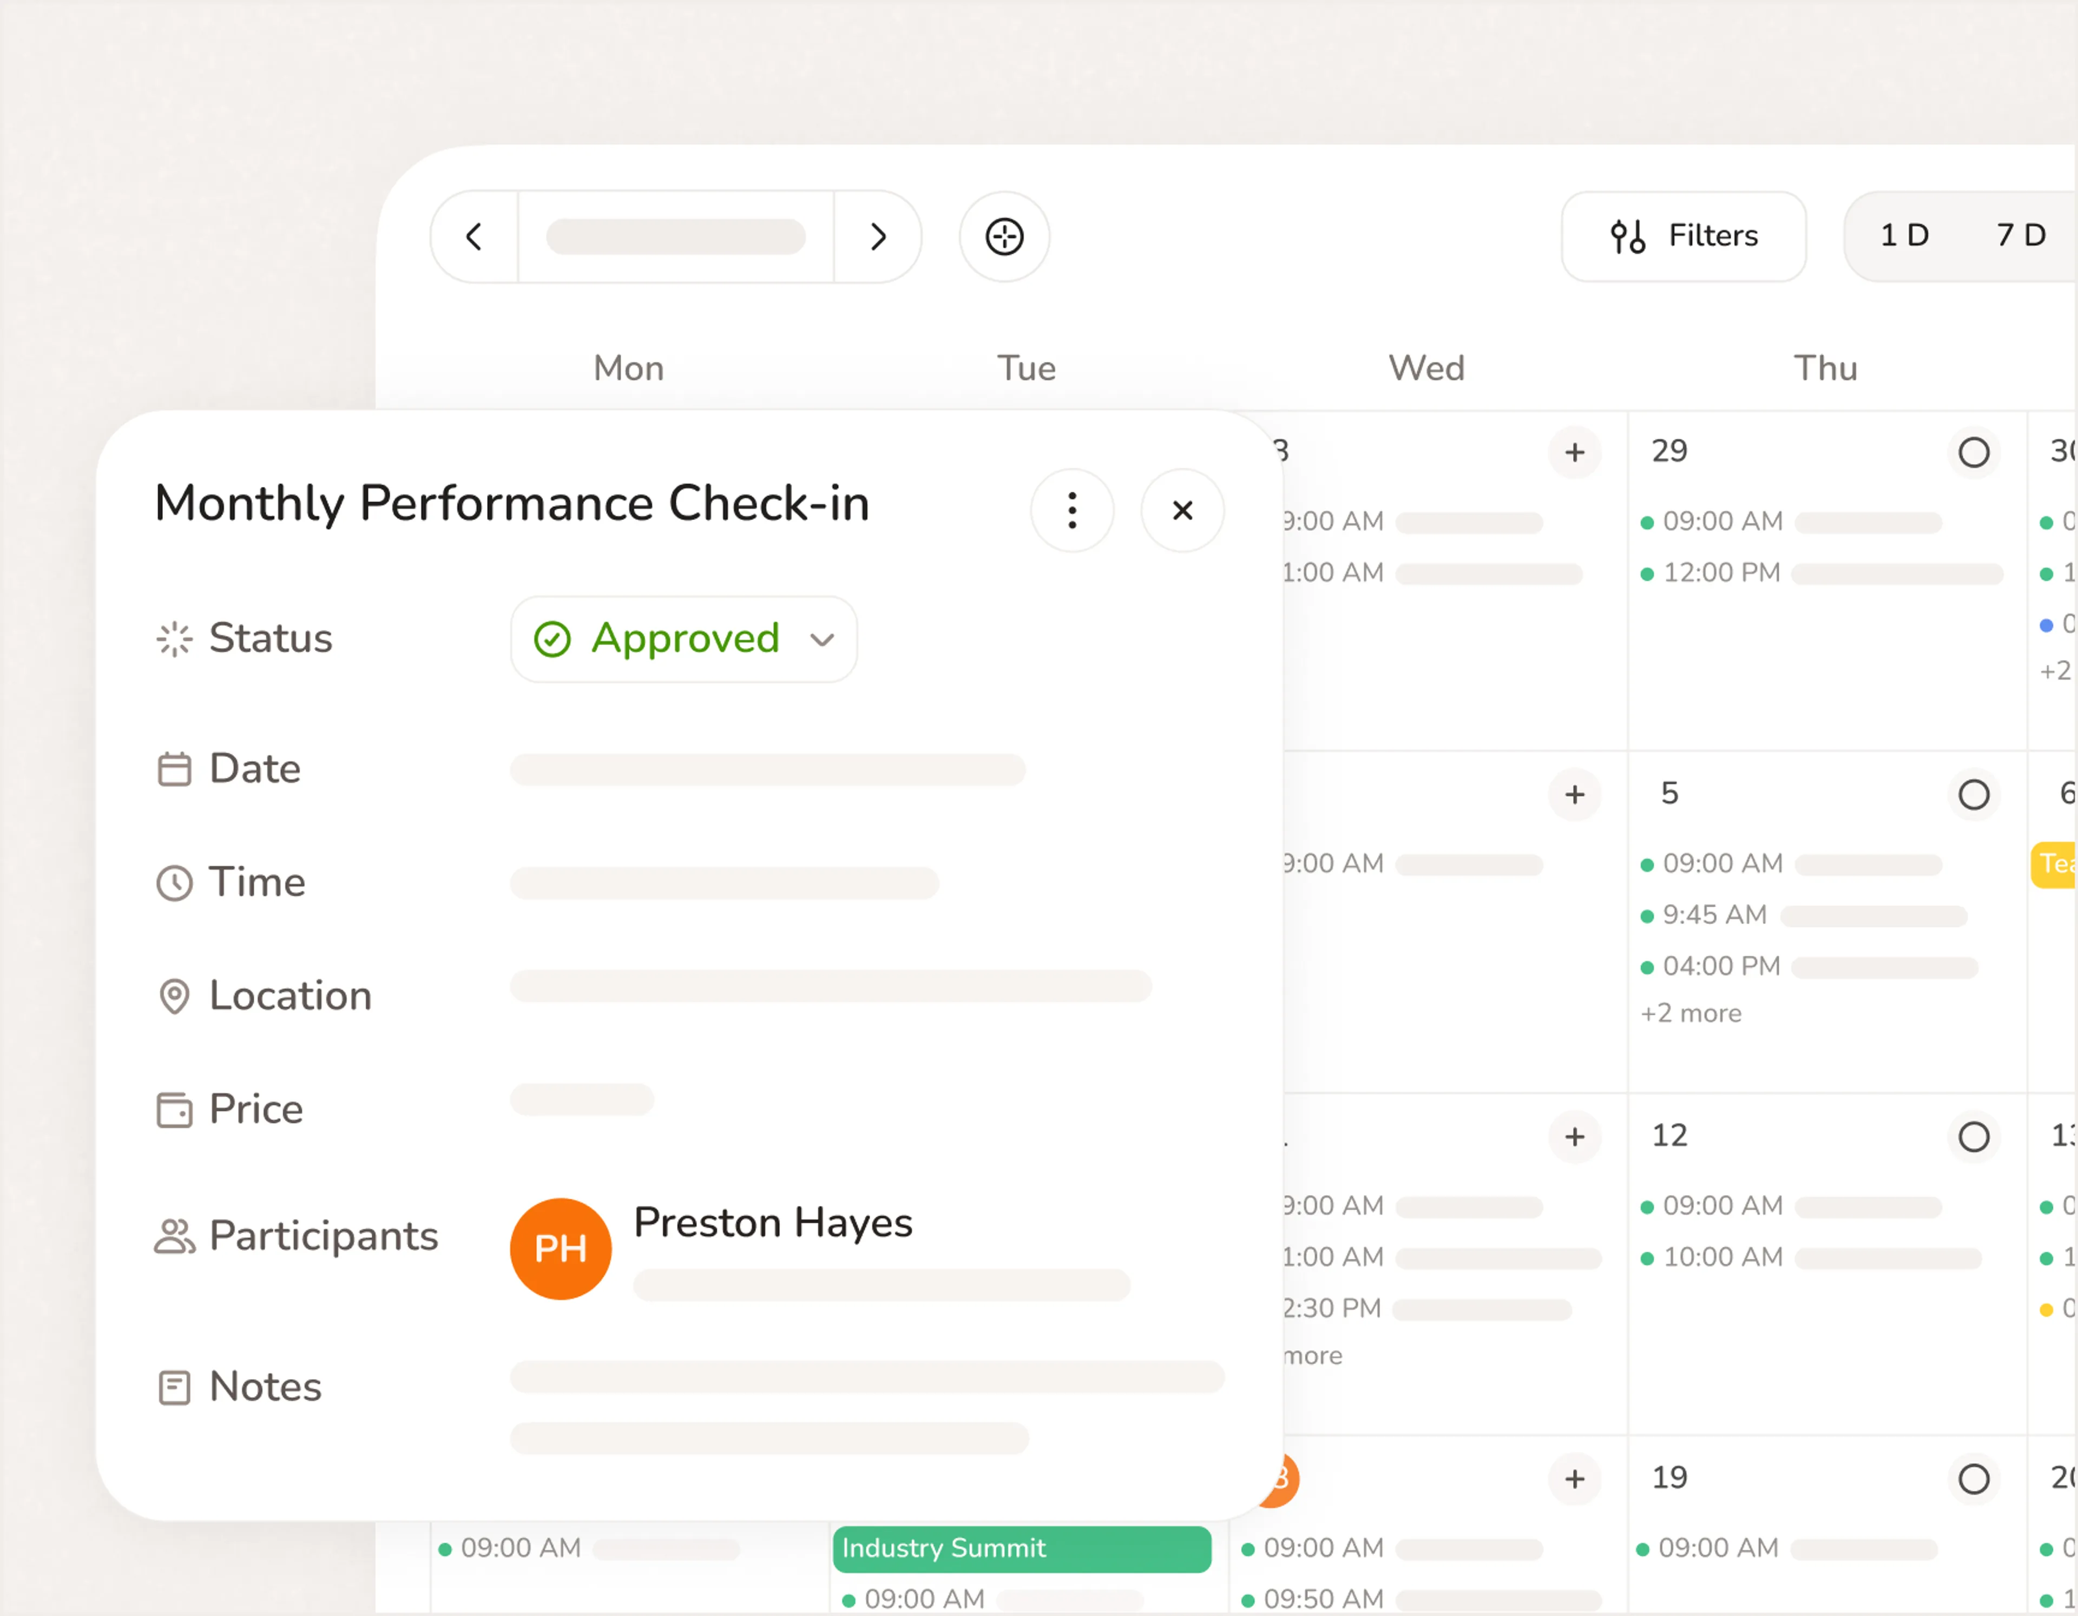Screen dimensions: 2078x1616
Task: Open the 09:00 AM event on day 12
Action: 1791,1207
